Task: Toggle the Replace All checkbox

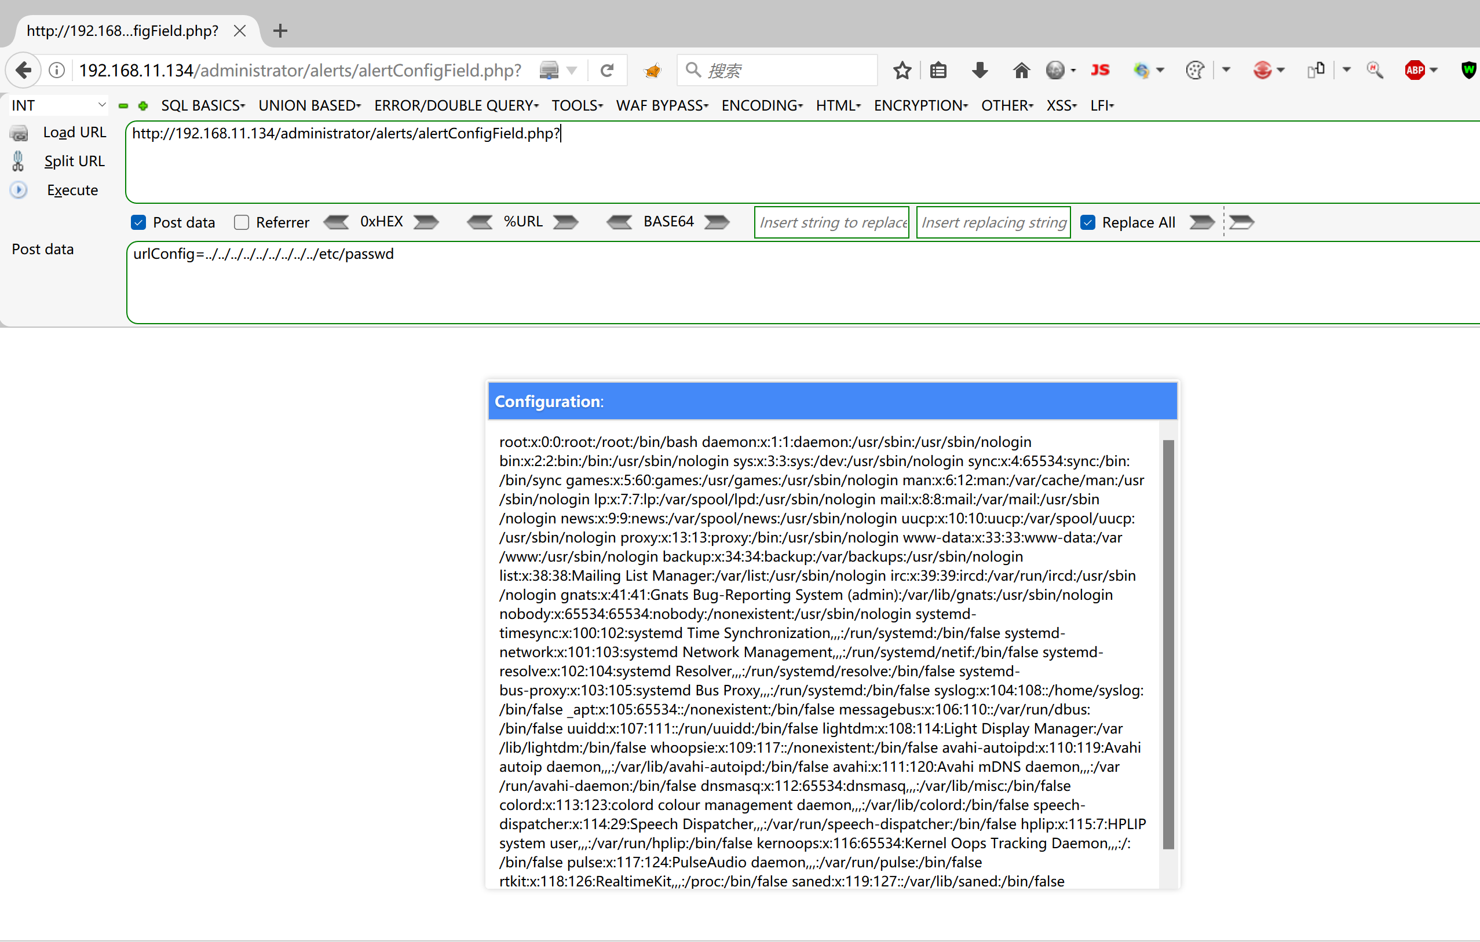Action: (x=1087, y=222)
